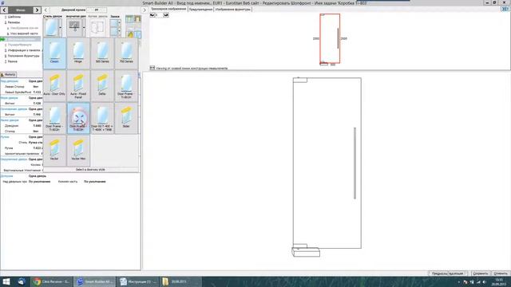
Task: Select Угол верхней части tree item
Action: point(24,33)
